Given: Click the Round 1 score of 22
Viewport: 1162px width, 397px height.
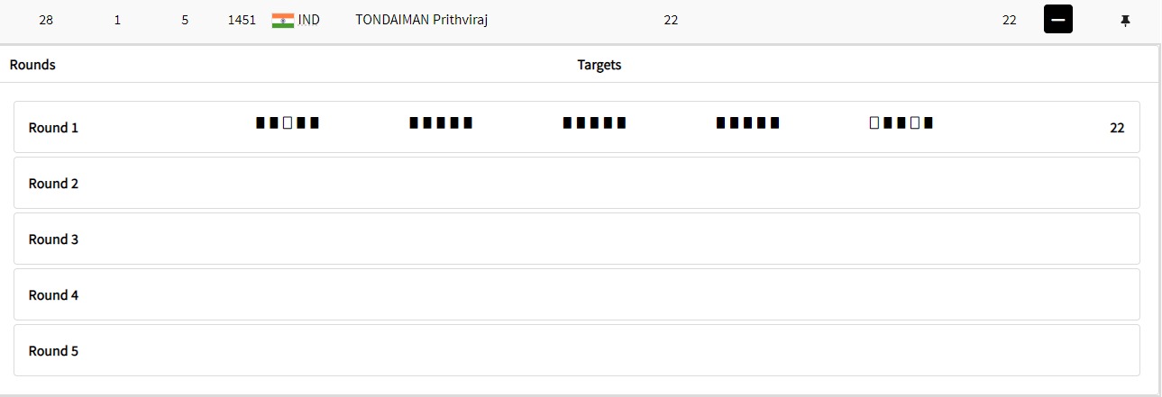Looking at the screenshot, I should [x=1117, y=128].
